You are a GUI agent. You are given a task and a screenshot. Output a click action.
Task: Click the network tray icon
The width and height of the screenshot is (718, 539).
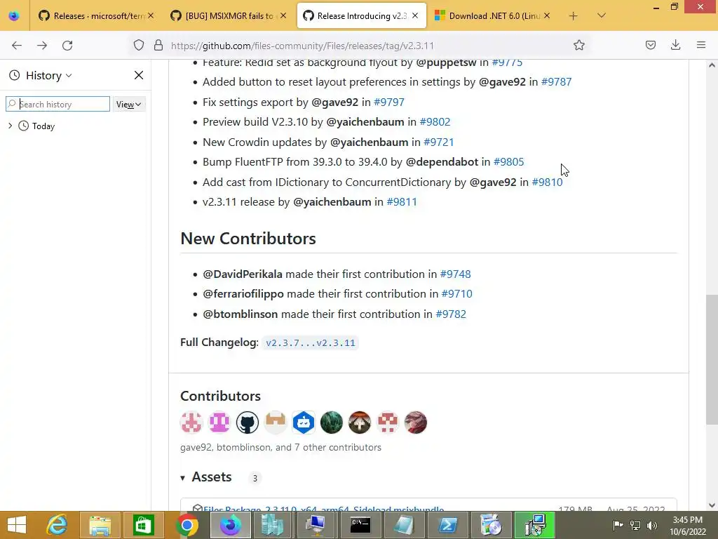pyautogui.click(x=635, y=525)
